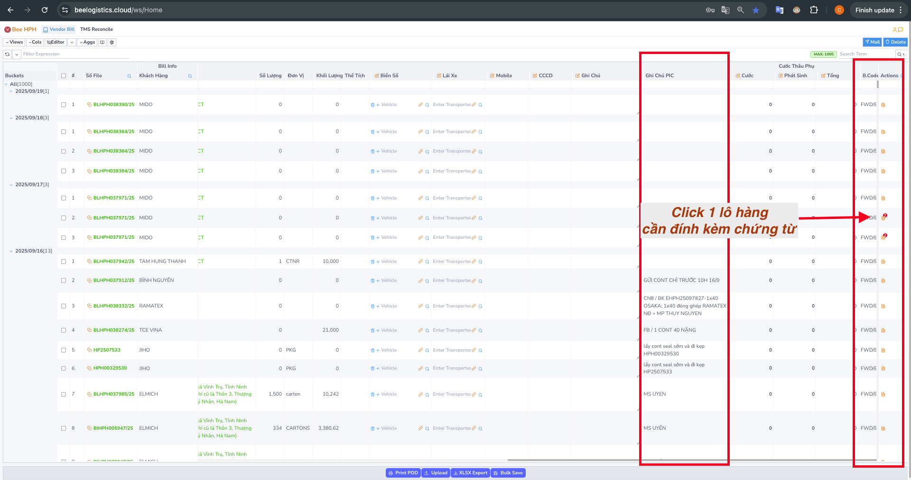This screenshot has height=480, width=911.
Task: Click the refresh icon beside Filter Expression
Action: [x=8, y=54]
